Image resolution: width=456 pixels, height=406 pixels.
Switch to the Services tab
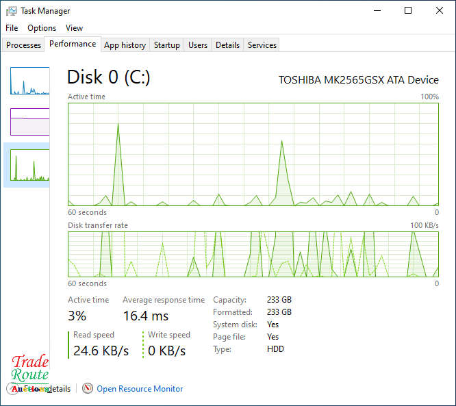[x=262, y=45]
